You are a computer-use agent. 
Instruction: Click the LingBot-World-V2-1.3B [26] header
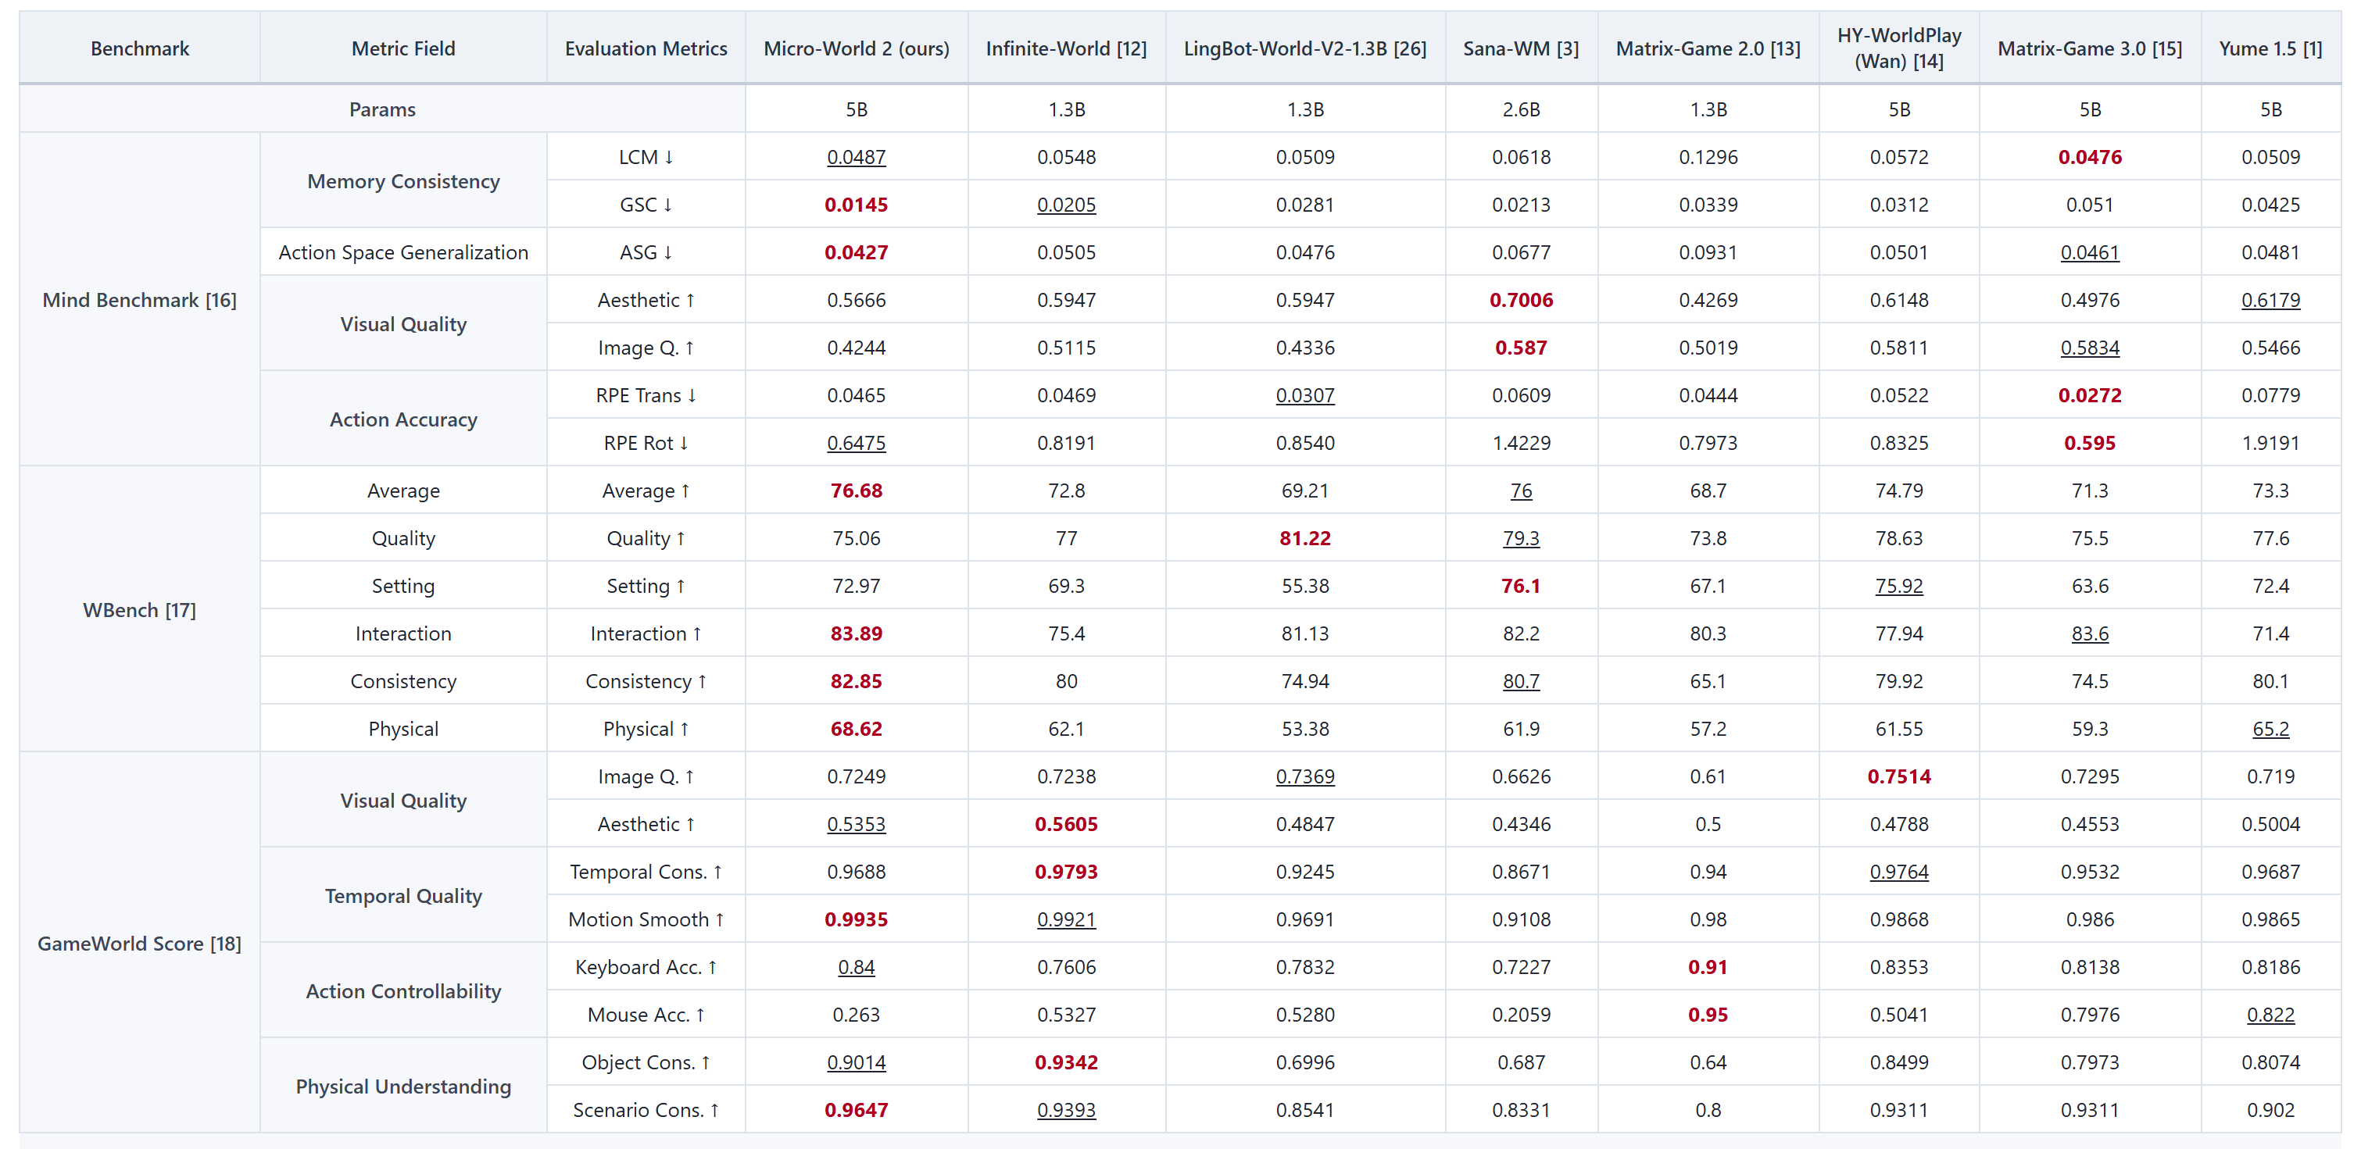pyautogui.click(x=1305, y=48)
